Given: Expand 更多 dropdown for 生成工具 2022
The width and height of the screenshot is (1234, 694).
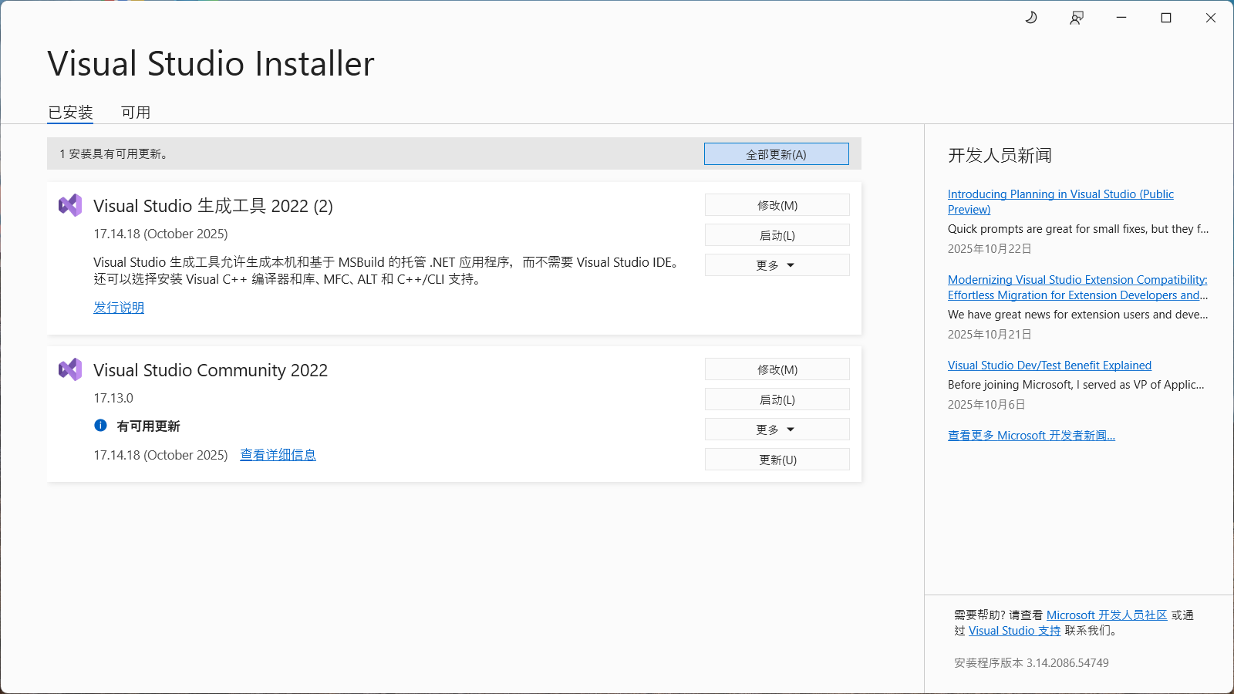Looking at the screenshot, I should pyautogui.click(x=777, y=265).
